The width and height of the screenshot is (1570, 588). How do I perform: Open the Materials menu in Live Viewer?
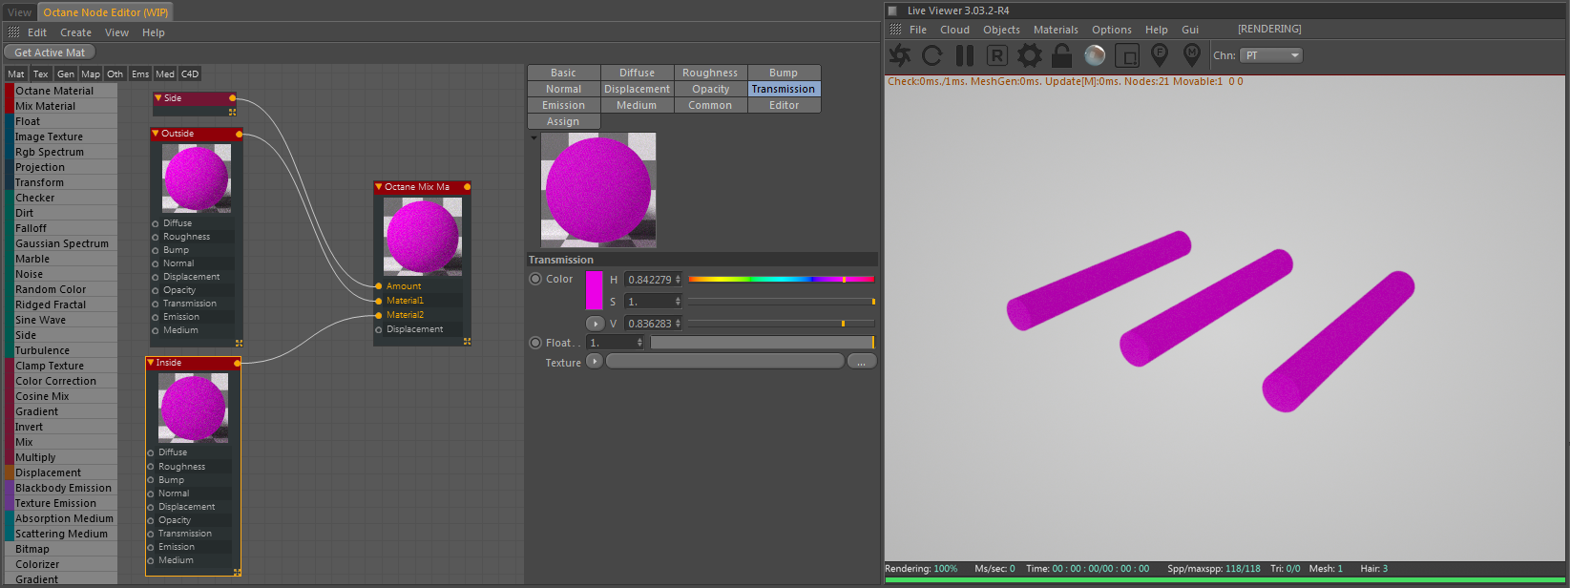(1056, 30)
